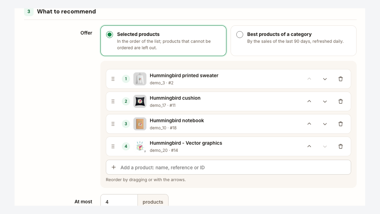The image size is (380, 214).
Task: Focus the Add a product search field
Action: click(228, 167)
